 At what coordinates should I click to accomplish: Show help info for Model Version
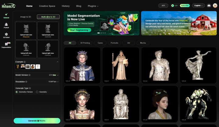coord(30,75)
